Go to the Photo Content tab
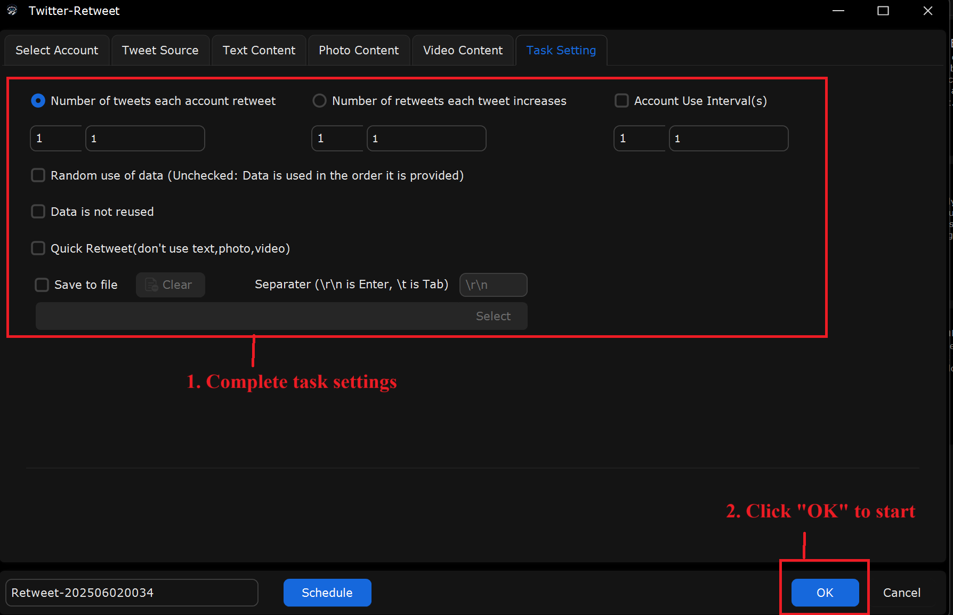 pos(359,50)
